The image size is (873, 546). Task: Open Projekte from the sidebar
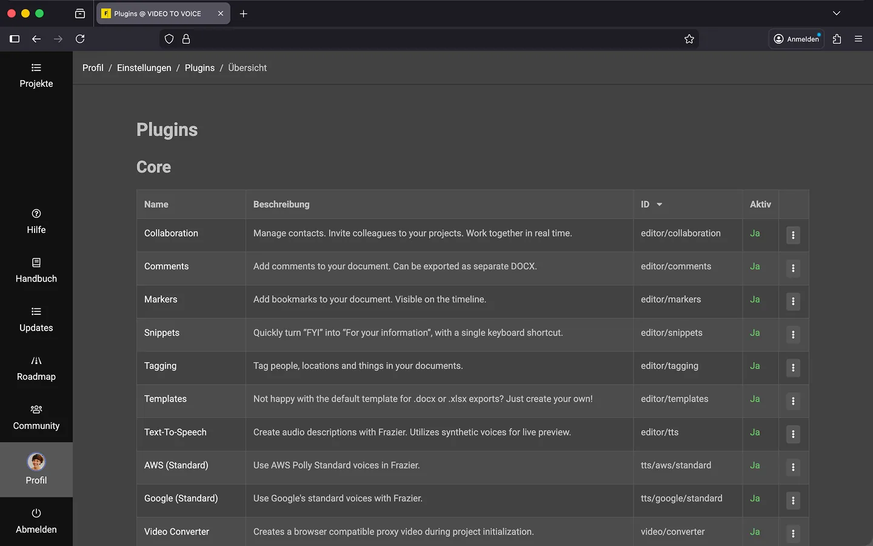[x=36, y=76]
